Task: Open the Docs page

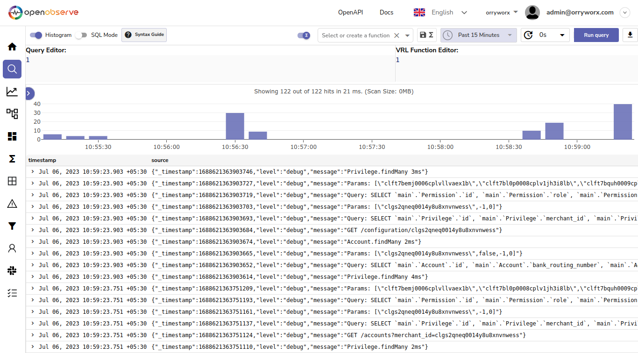Action: pyautogui.click(x=386, y=12)
